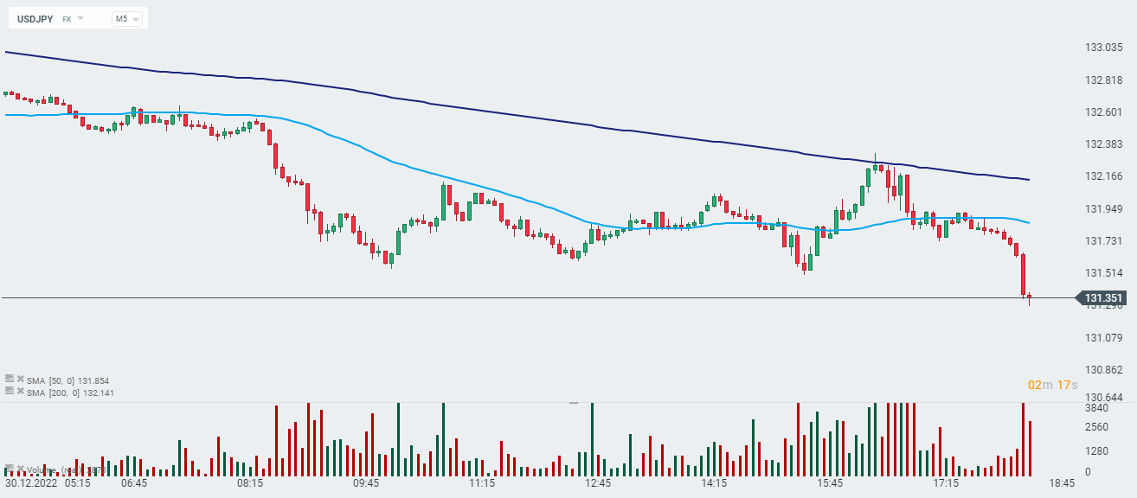Click the 18:45 time axis label

[1061, 482]
